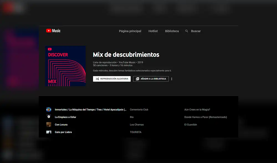This screenshot has height=163, width=277.
Task: Open the Cementerio Club artist page
Action: coord(139,109)
